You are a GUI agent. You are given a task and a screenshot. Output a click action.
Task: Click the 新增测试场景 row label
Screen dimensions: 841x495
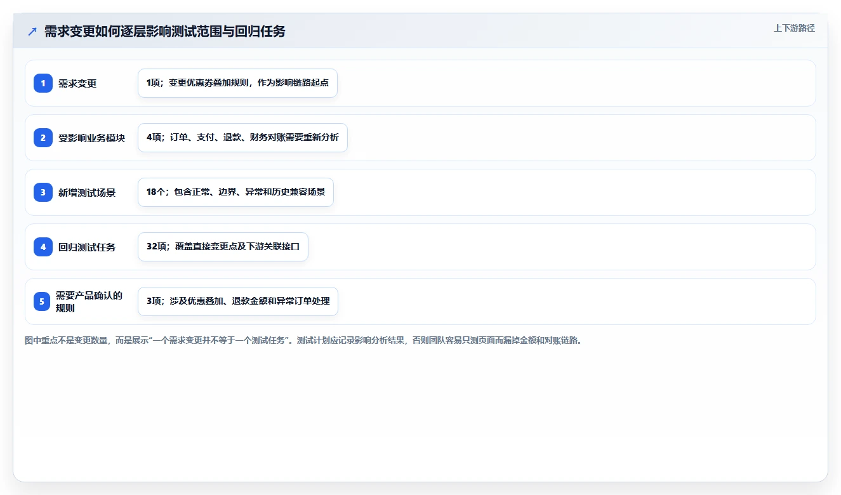point(87,192)
